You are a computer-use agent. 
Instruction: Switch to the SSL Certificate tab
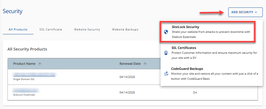[x=51, y=29]
